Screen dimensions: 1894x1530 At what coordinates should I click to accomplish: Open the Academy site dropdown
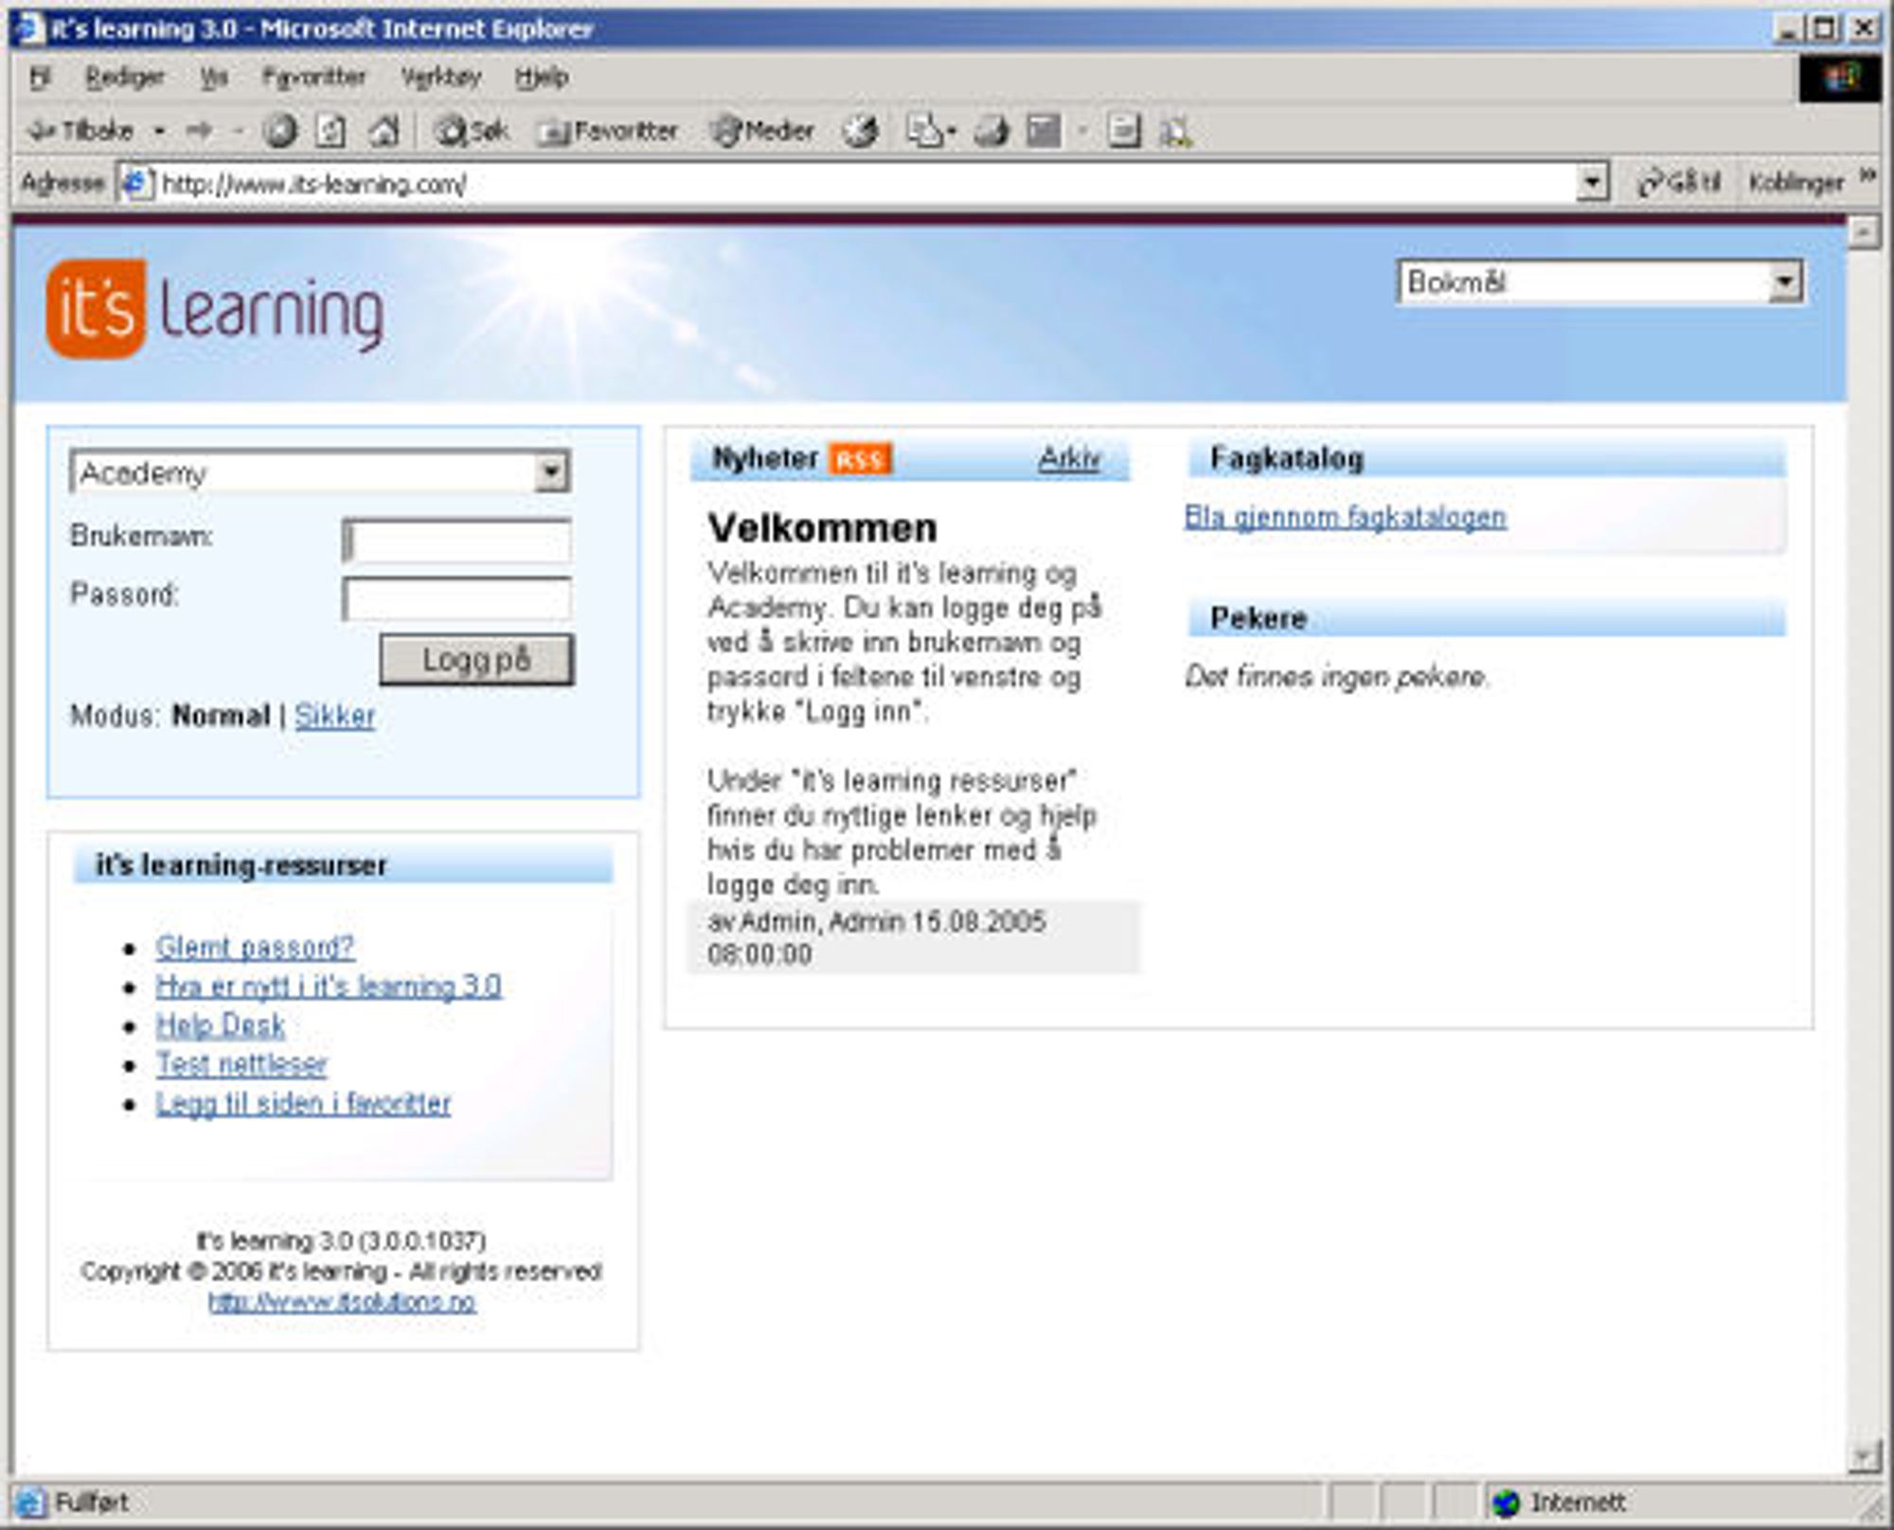[x=551, y=471]
